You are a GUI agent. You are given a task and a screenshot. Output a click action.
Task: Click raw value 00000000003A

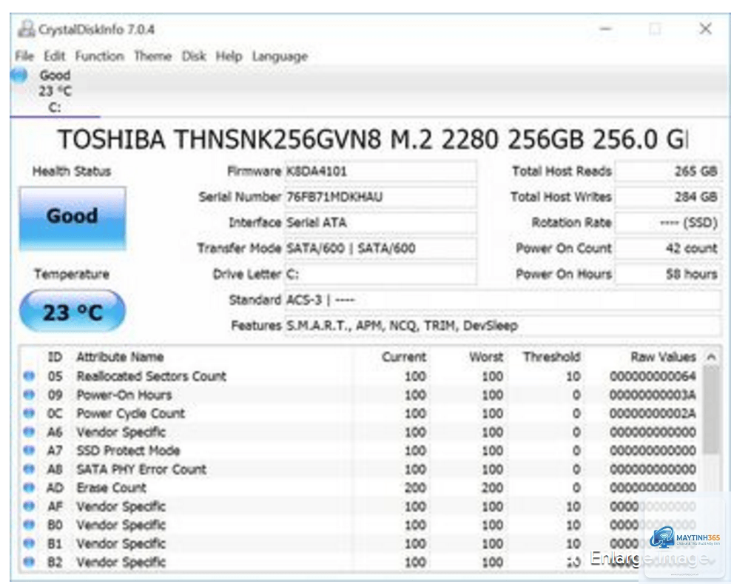click(653, 395)
